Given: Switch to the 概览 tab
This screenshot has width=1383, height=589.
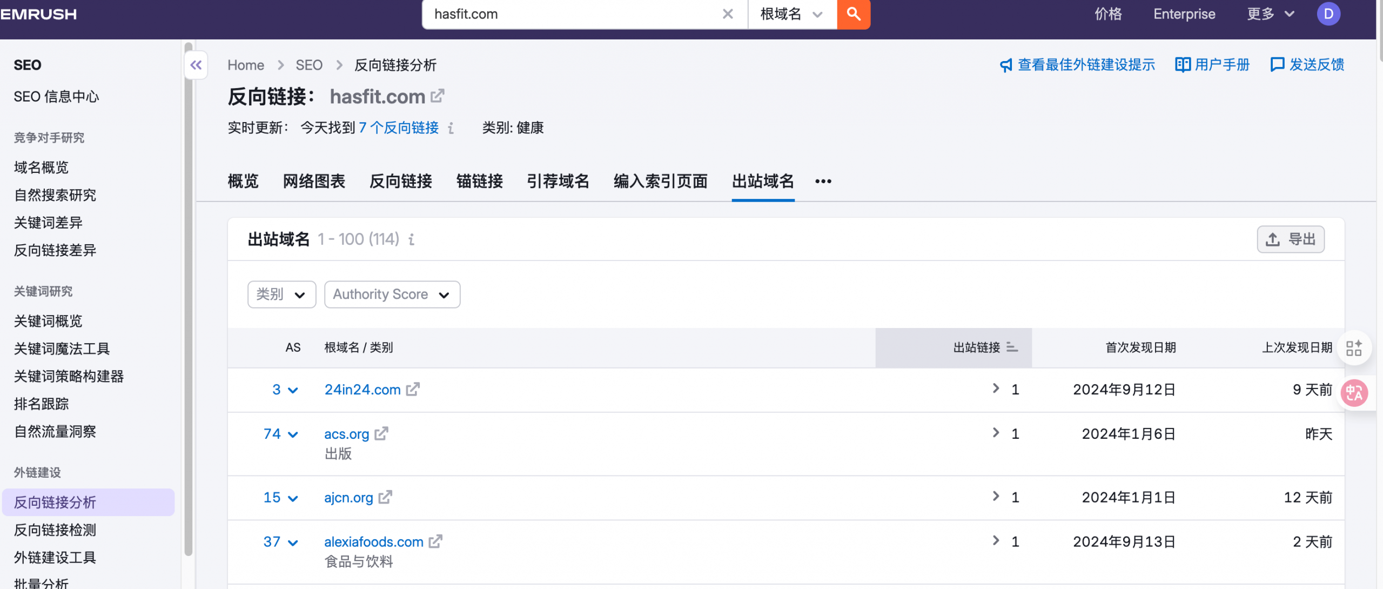Looking at the screenshot, I should point(243,181).
